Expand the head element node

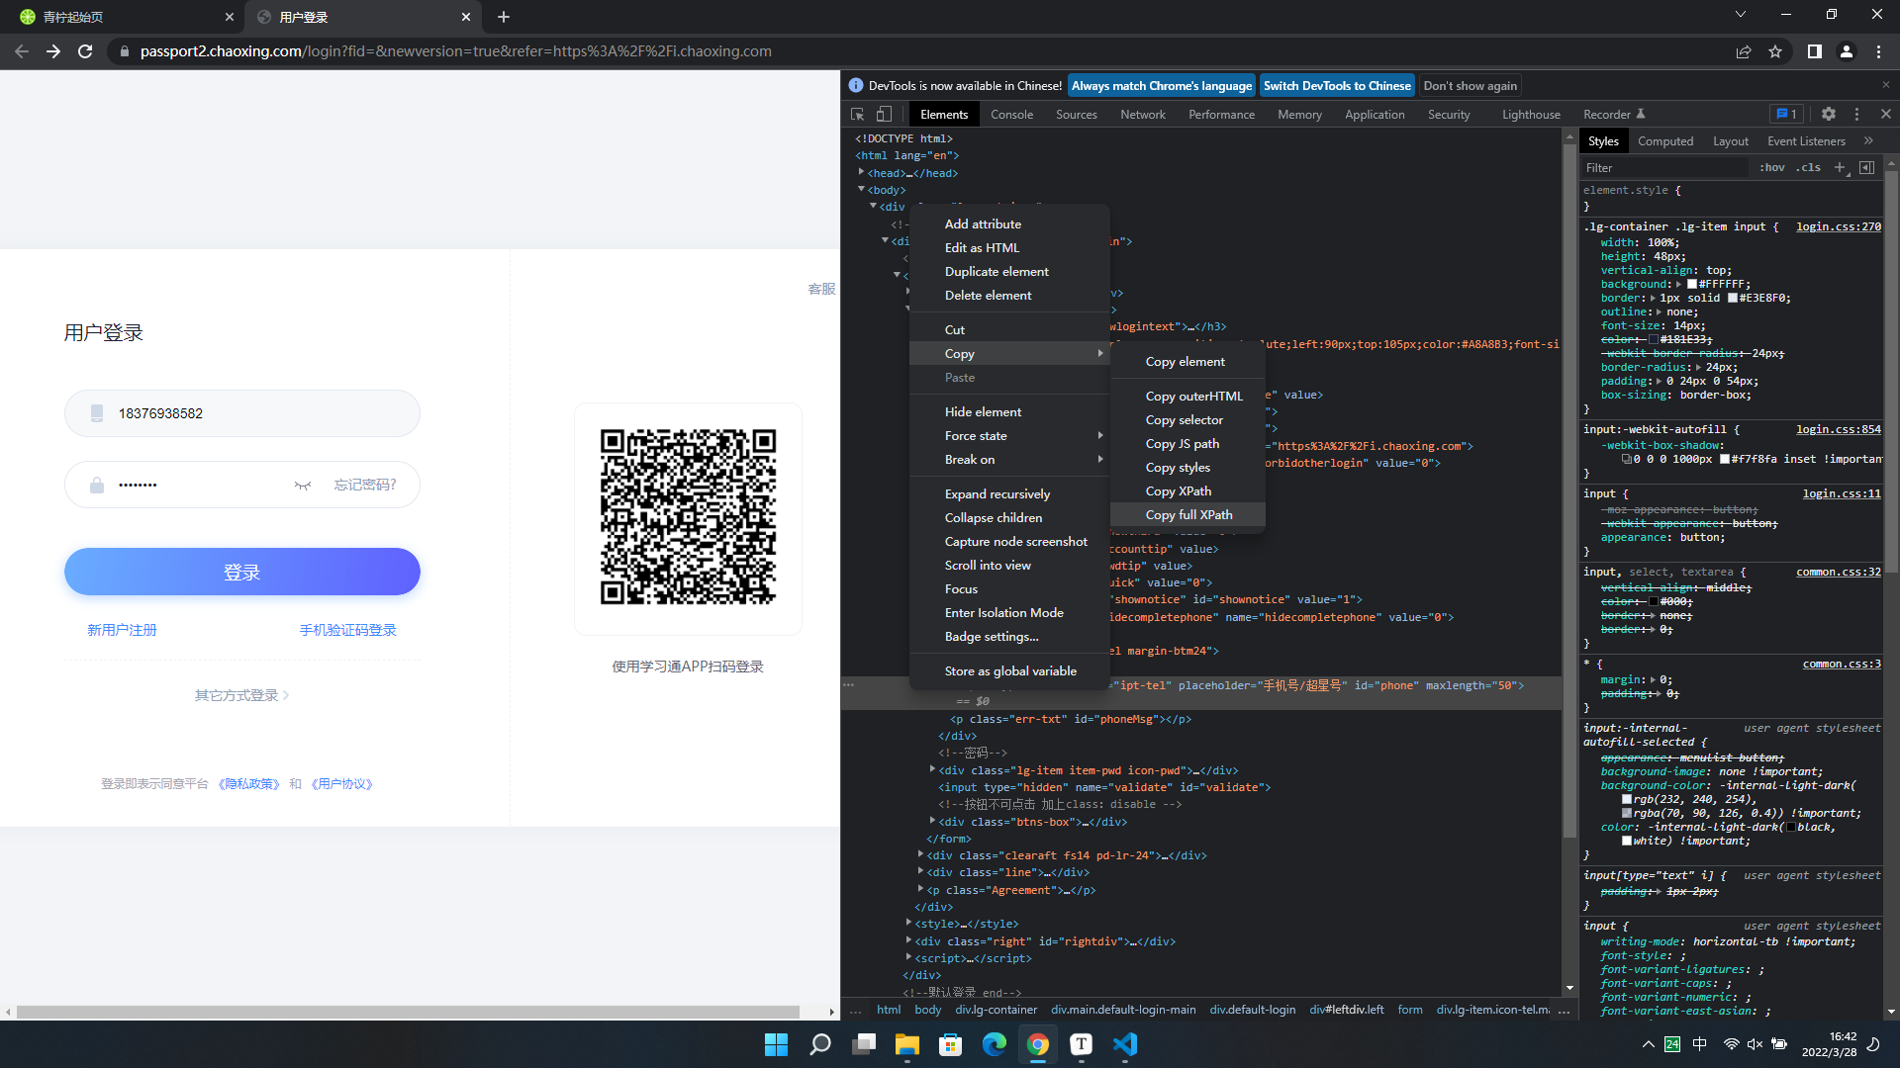point(861,172)
